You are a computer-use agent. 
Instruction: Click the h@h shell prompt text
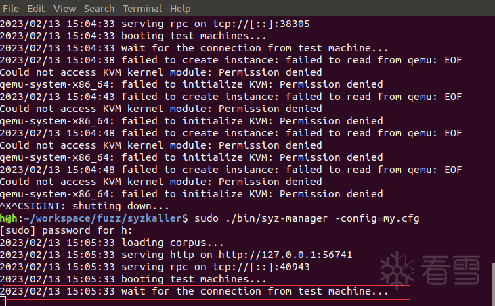click(x=9, y=218)
